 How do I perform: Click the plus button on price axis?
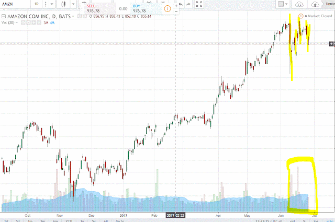coord(331,44)
